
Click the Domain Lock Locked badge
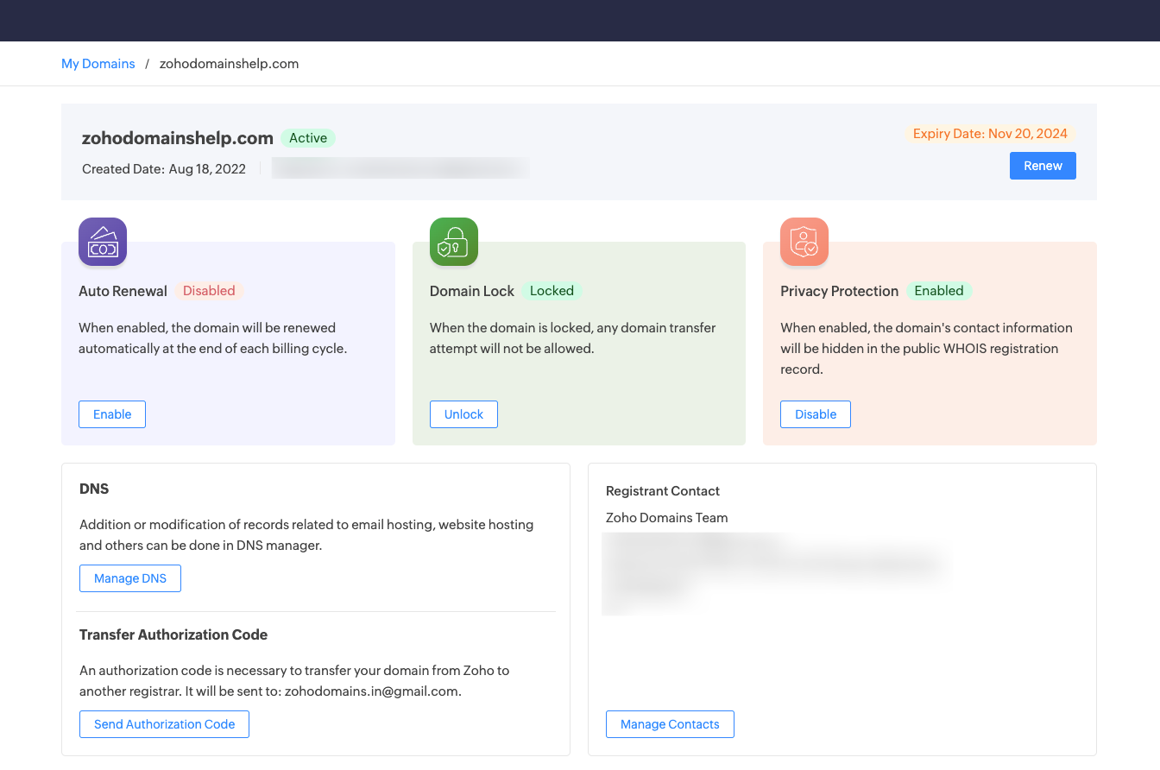tap(552, 291)
